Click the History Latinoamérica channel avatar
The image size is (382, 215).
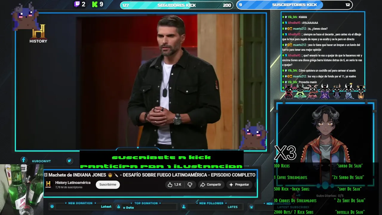pyautogui.click(x=48, y=185)
